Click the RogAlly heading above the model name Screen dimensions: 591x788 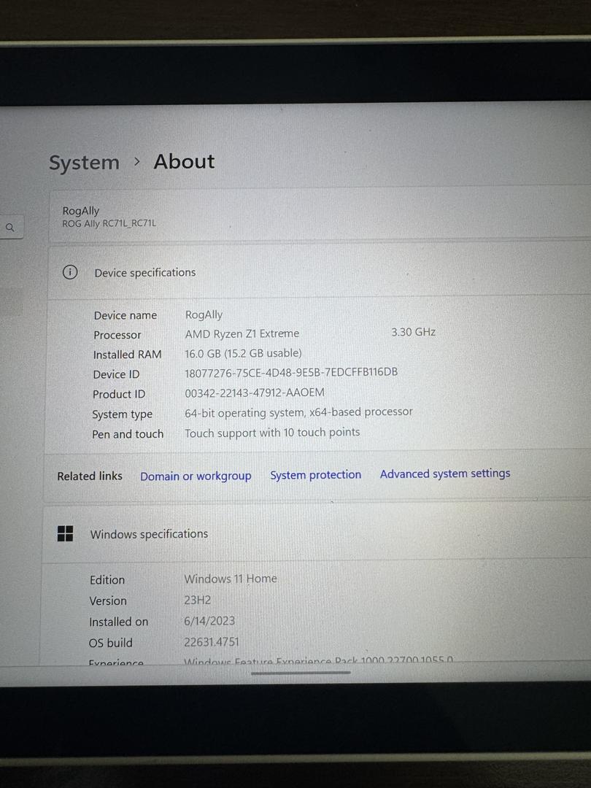point(81,211)
